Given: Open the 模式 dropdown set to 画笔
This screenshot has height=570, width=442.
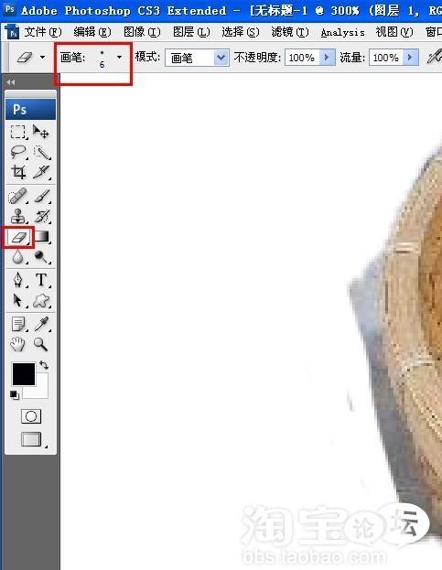Looking at the screenshot, I should [197, 58].
